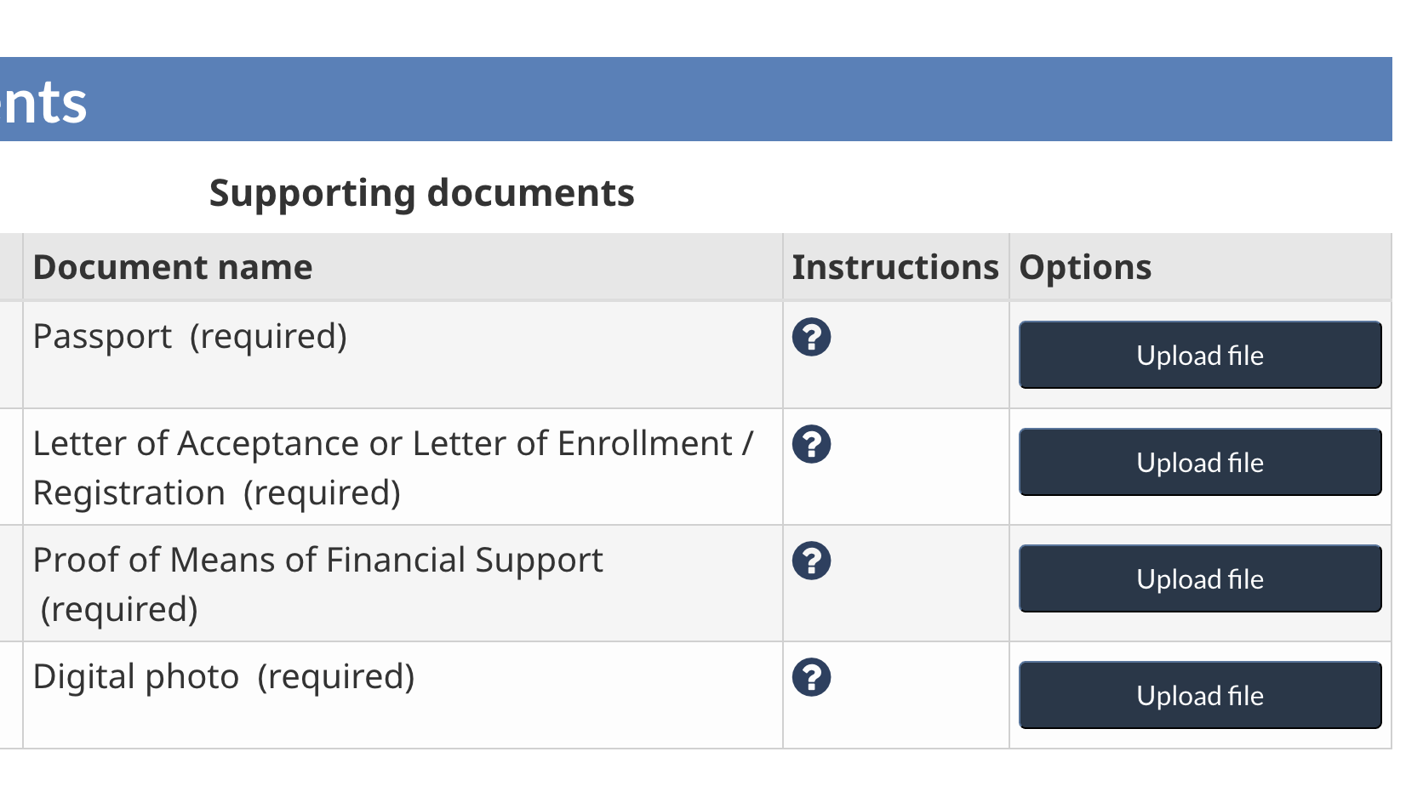Select the Instructions column header
This screenshot has width=1423, height=786.
(x=895, y=266)
